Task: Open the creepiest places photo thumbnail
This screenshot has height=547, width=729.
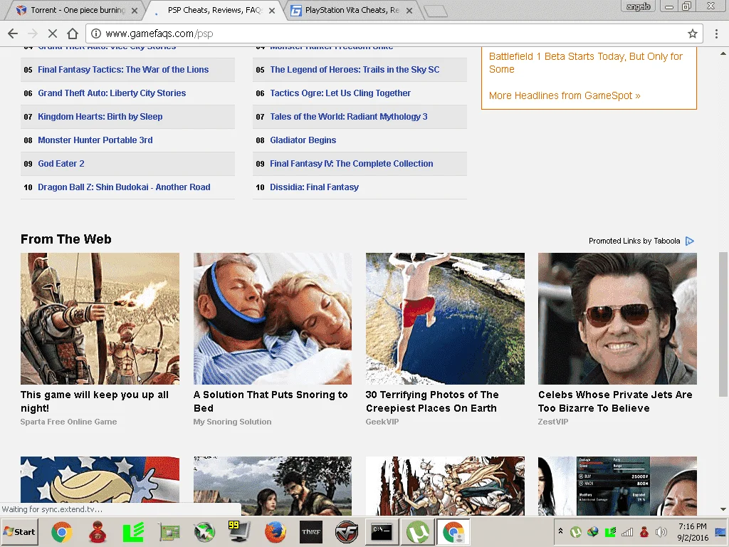Action: 445,318
